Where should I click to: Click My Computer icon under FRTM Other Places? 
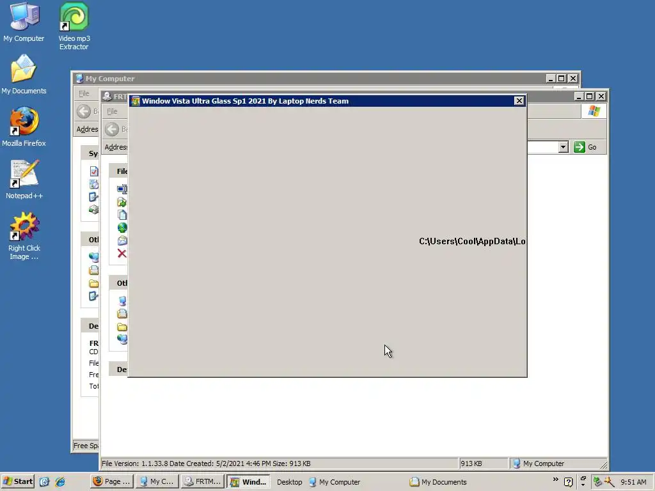coord(122,301)
